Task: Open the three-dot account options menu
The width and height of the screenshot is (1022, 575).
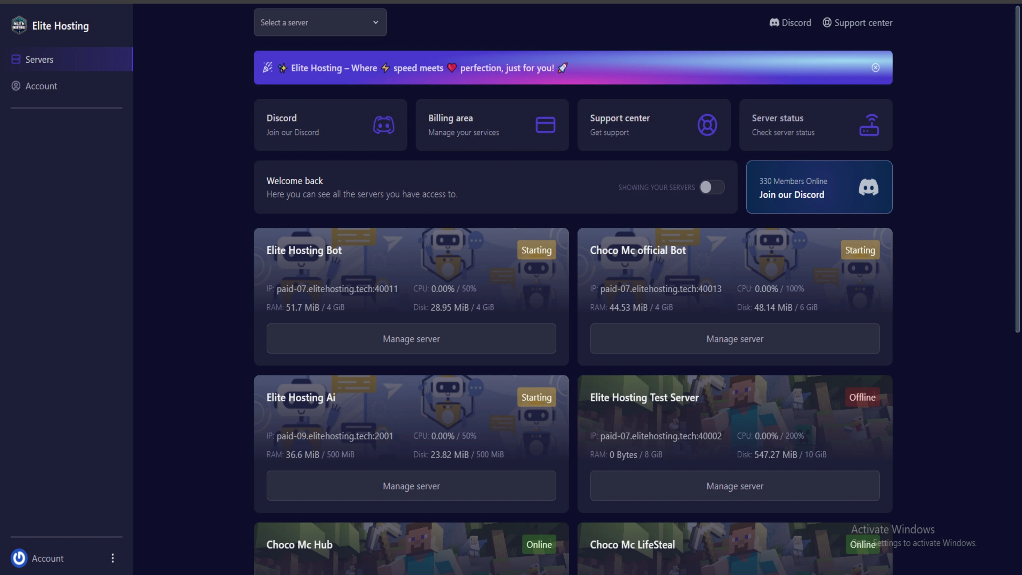Action: 113,558
